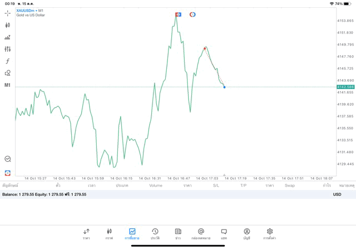Open the drawing objects shapes tool
This screenshot has width=356, height=249.
pyautogui.click(x=7, y=73)
